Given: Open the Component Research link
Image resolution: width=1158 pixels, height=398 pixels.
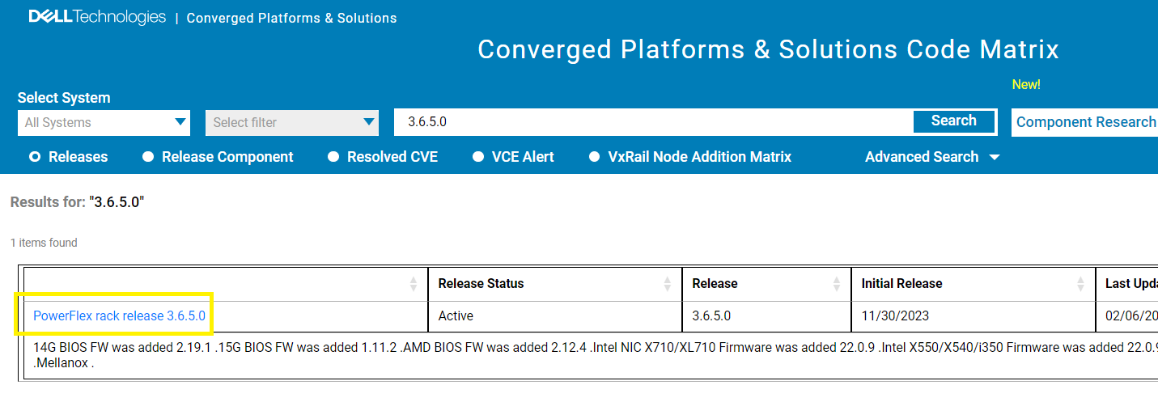Looking at the screenshot, I should click(x=1085, y=122).
